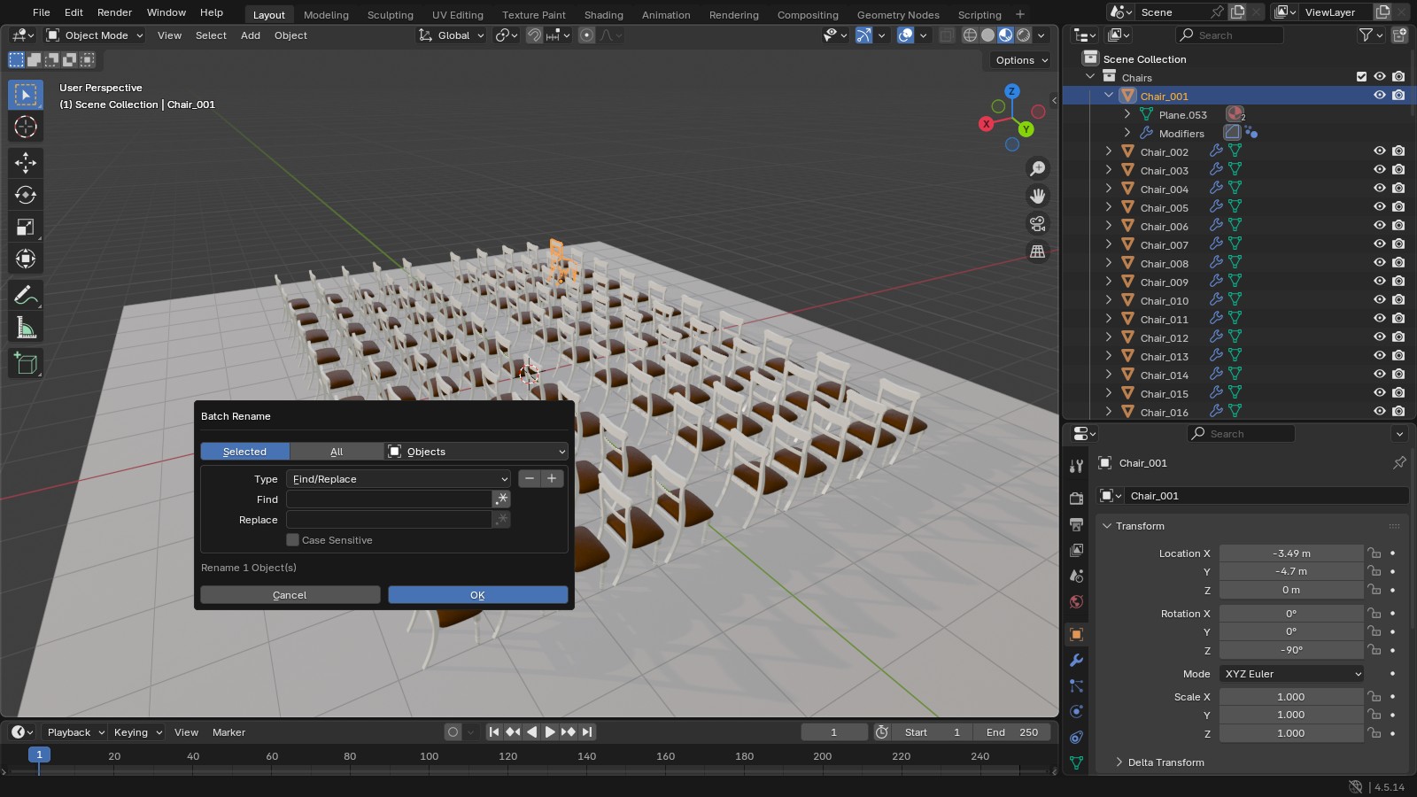Open the Render properties camera tab
This screenshot has width=1417, height=797.
click(1077, 498)
